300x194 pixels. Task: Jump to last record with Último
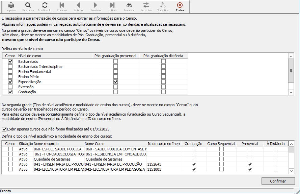pos(112,5)
